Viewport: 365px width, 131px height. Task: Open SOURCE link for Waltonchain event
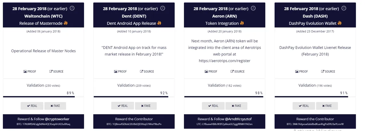click(56, 71)
